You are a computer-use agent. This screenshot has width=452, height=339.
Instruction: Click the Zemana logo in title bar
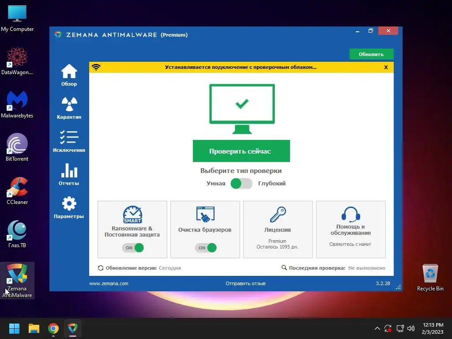(x=58, y=35)
